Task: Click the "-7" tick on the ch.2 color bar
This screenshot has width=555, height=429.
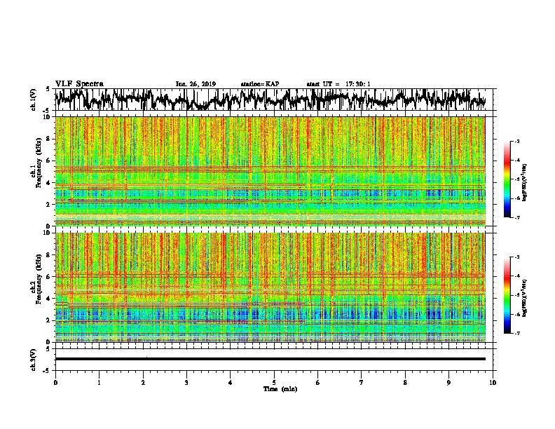Action: [x=516, y=333]
